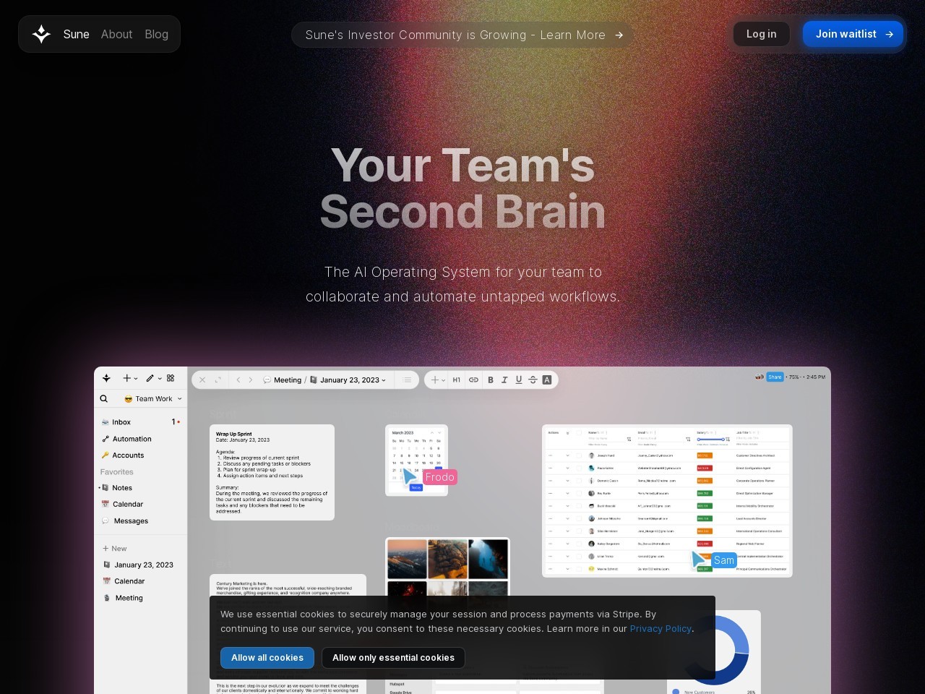Click the user avatar next to Share
925x694 pixels.
(x=760, y=377)
